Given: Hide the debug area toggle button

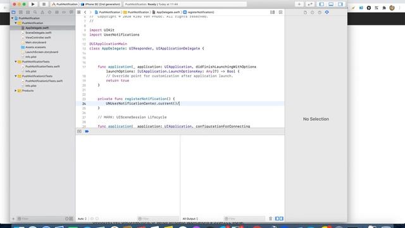Looking at the screenshot, I should point(79,131).
